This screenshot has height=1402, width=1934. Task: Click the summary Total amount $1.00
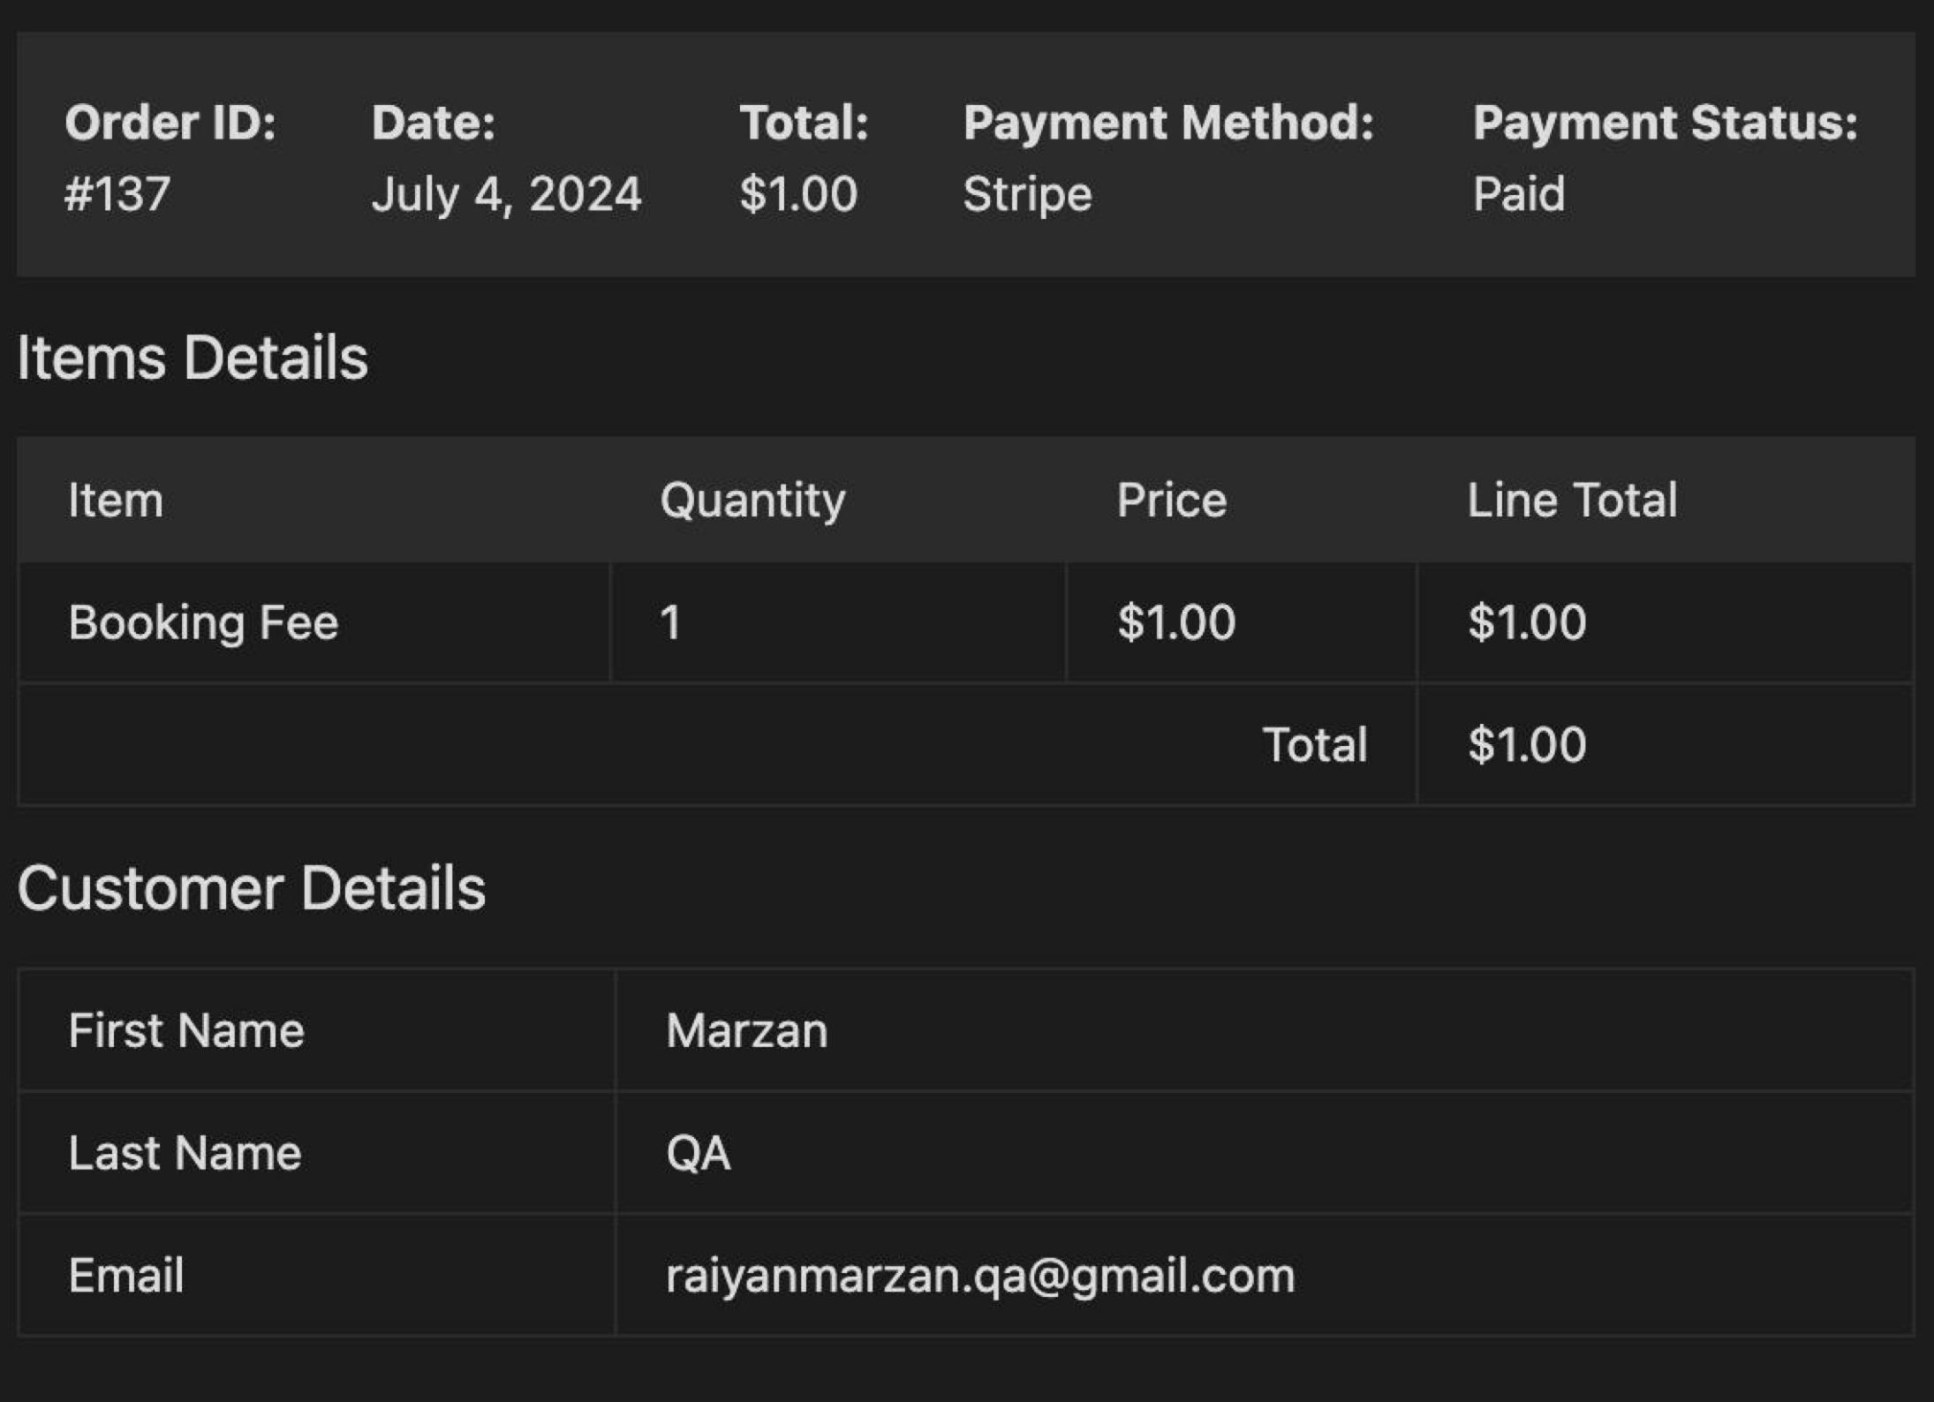tap(798, 194)
